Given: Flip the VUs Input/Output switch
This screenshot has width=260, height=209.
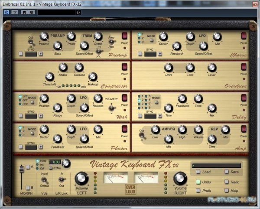Looking at the screenshot, I should [44, 180].
